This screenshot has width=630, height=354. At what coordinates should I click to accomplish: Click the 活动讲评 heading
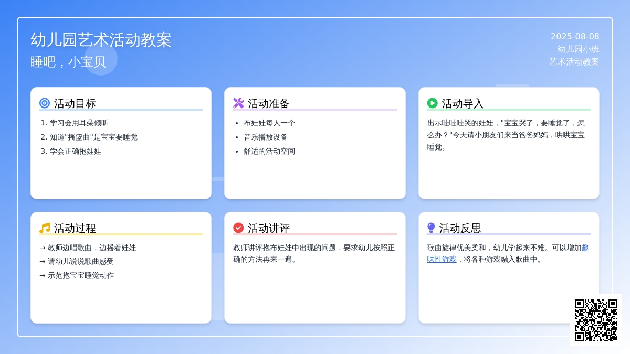click(x=269, y=228)
